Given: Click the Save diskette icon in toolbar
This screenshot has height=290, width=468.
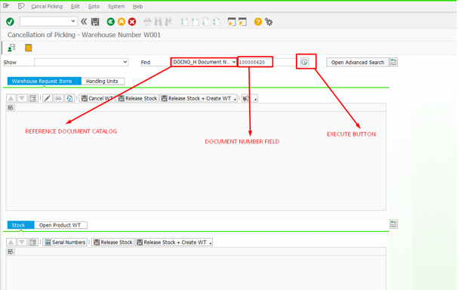Looking at the screenshot, I should click(95, 21).
